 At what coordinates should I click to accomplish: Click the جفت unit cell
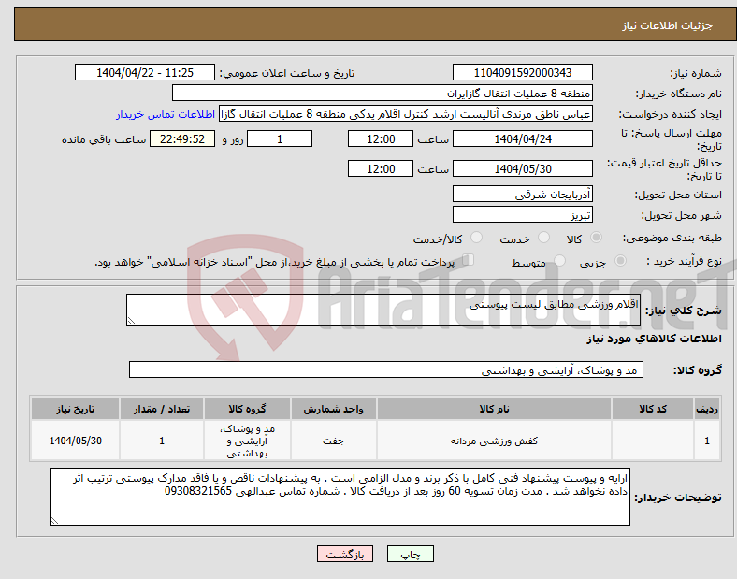click(x=333, y=441)
